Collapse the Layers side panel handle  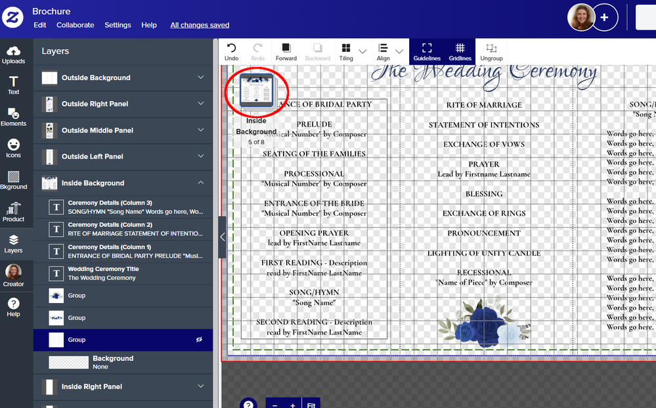tap(222, 237)
